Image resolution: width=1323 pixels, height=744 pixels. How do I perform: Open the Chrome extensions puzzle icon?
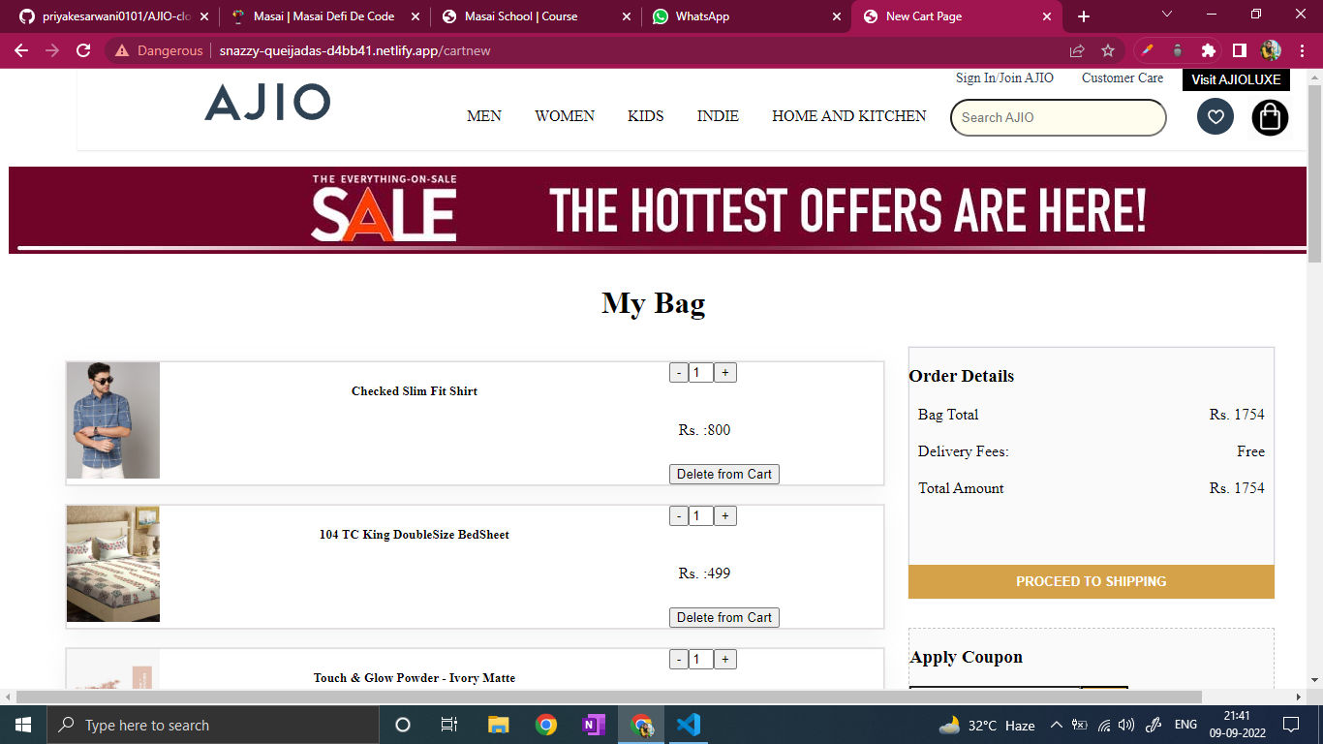pyautogui.click(x=1209, y=50)
